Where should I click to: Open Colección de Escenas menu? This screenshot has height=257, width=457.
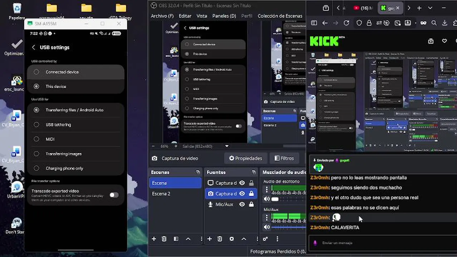click(x=280, y=16)
